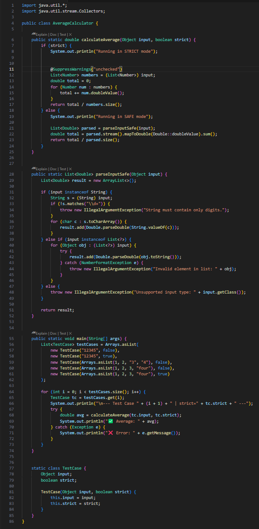Screen dimensions: 259x529
Task: Dismiss the code lens above calculateAverage with X
Action: [x=70, y=34]
